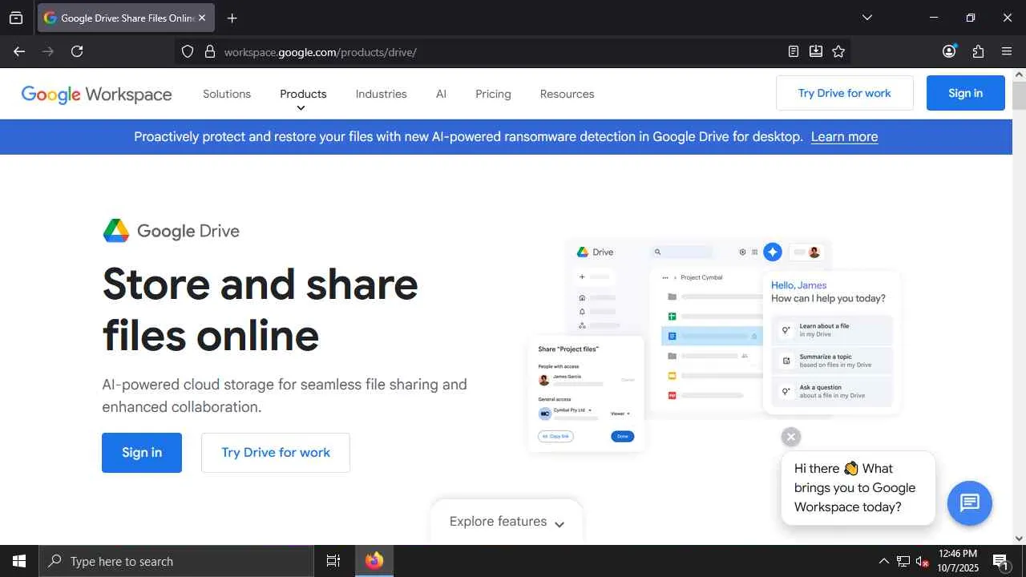
Task: Click the blue Sign in button under headline
Action: click(x=142, y=453)
